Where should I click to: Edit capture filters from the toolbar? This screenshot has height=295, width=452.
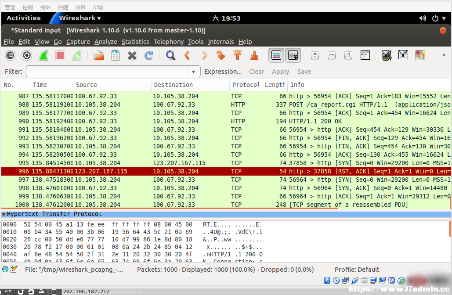[387, 55]
